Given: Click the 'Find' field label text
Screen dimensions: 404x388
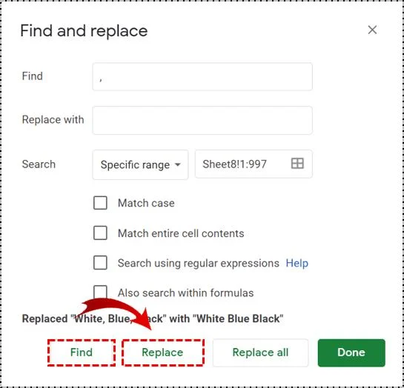Looking at the screenshot, I should tap(32, 76).
